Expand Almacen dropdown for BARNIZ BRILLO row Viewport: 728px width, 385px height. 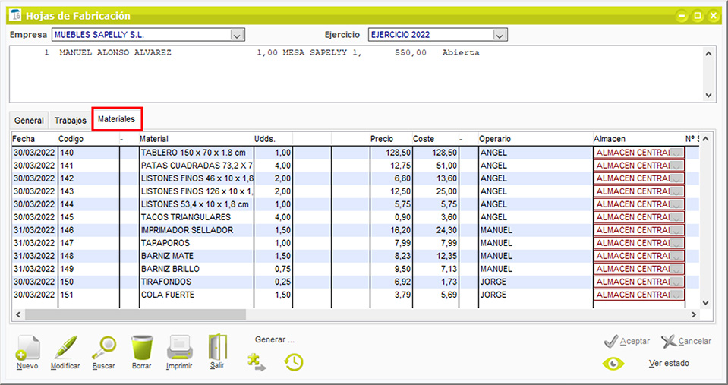pyautogui.click(x=677, y=269)
